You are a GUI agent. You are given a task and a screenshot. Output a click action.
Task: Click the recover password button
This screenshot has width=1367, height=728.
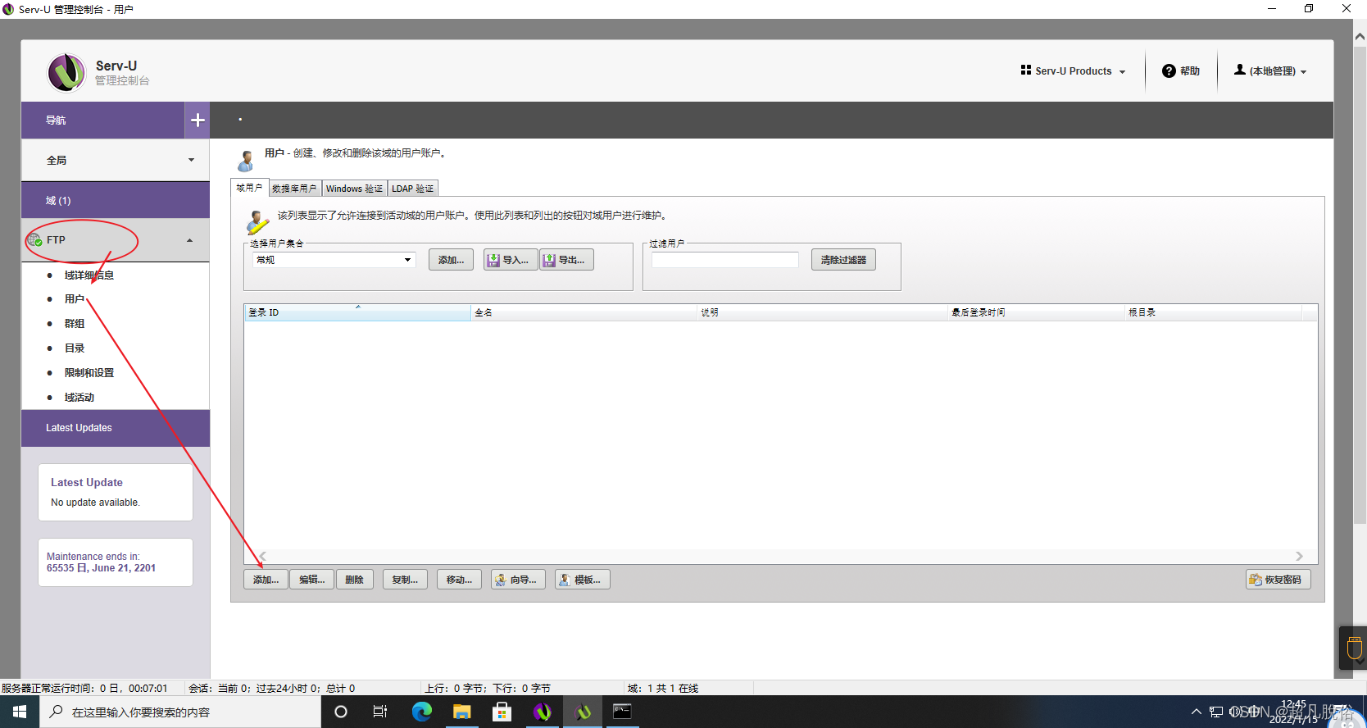tap(1278, 580)
